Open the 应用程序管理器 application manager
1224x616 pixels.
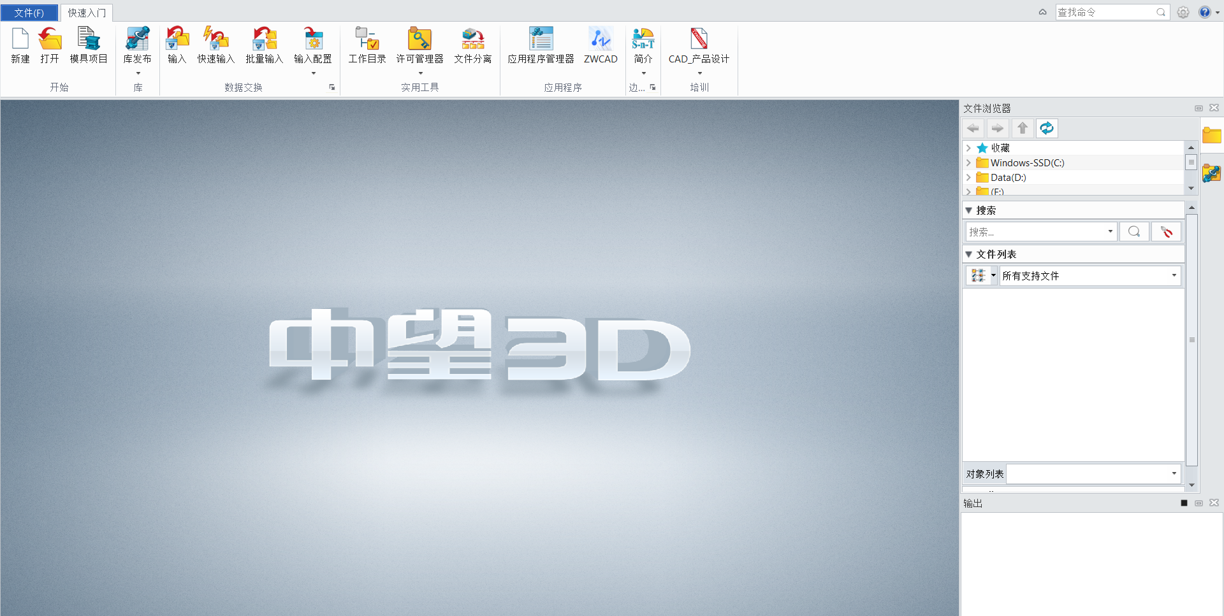[541, 39]
